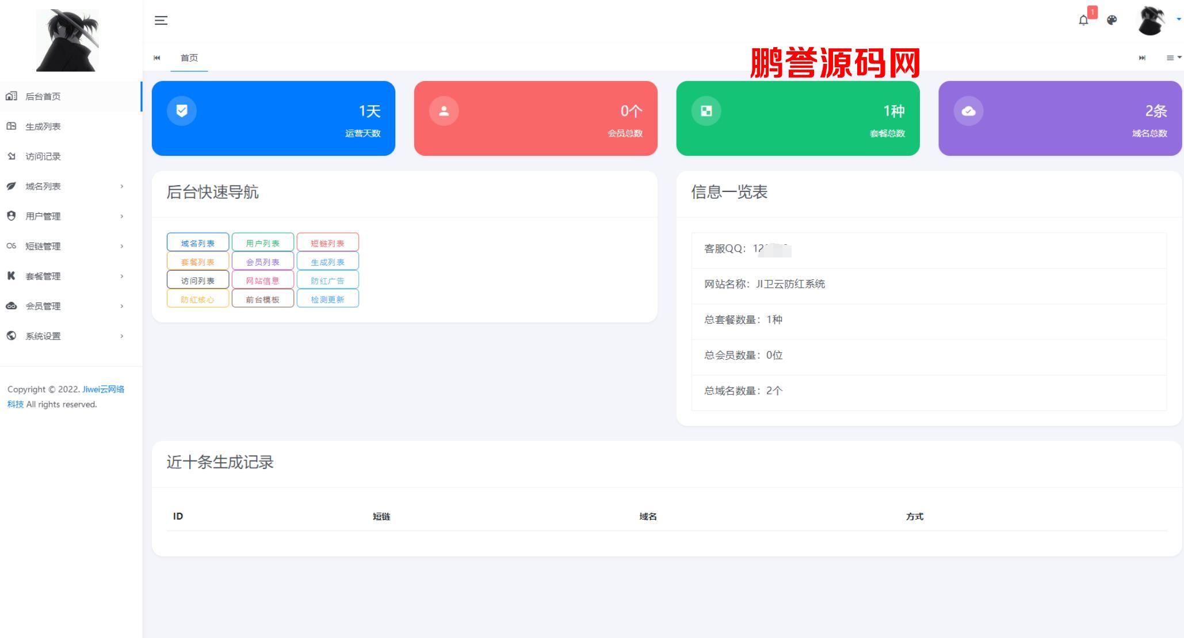Click the 用户管理 user icon
Screen dimensions: 1184x638
pos(11,216)
